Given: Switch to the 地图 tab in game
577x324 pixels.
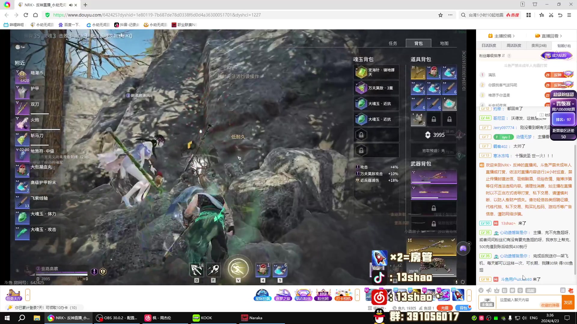Looking at the screenshot, I should coord(444,43).
